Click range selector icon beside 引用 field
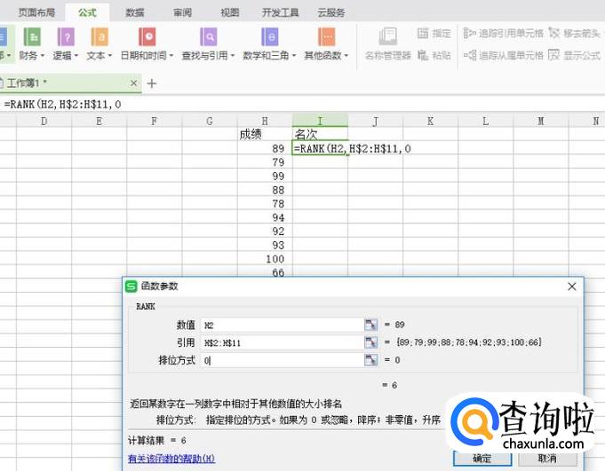Image resolution: width=605 pixels, height=471 pixels. (x=371, y=342)
